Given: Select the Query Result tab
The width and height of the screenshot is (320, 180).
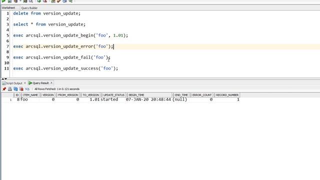Looking at the screenshot, I should (40, 83).
